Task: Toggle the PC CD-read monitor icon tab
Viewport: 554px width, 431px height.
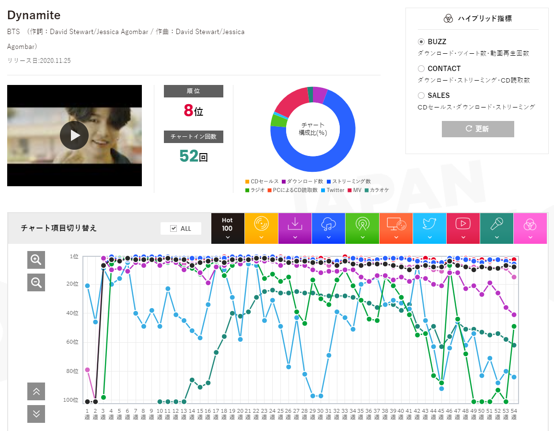Action: pos(396,228)
